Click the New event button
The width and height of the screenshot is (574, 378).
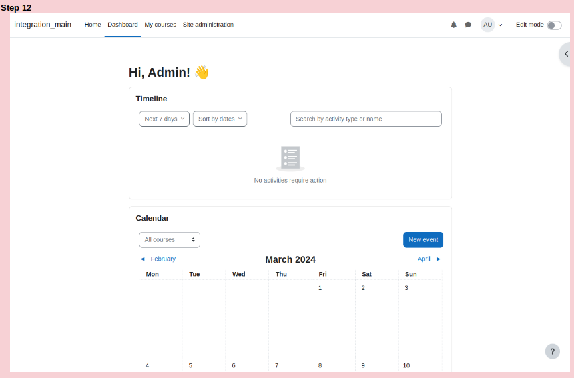[x=423, y=240]
